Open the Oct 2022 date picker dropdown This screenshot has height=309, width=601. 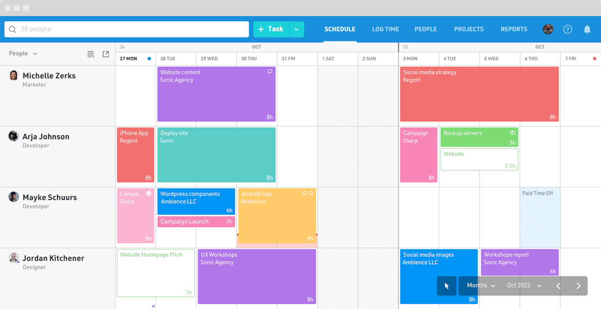(x=524, y=286)
